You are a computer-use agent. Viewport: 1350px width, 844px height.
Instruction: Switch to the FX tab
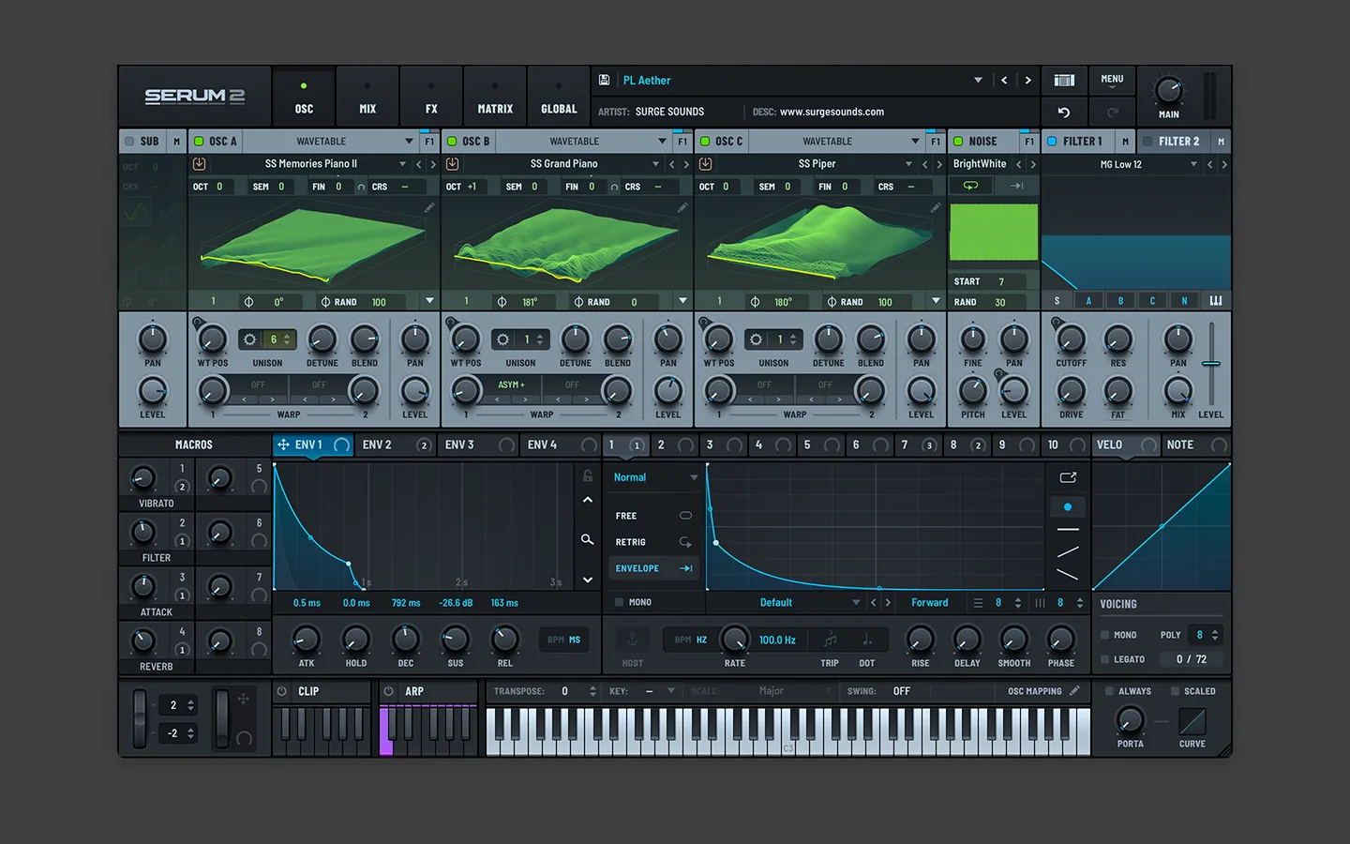click(x=431, y=98)
